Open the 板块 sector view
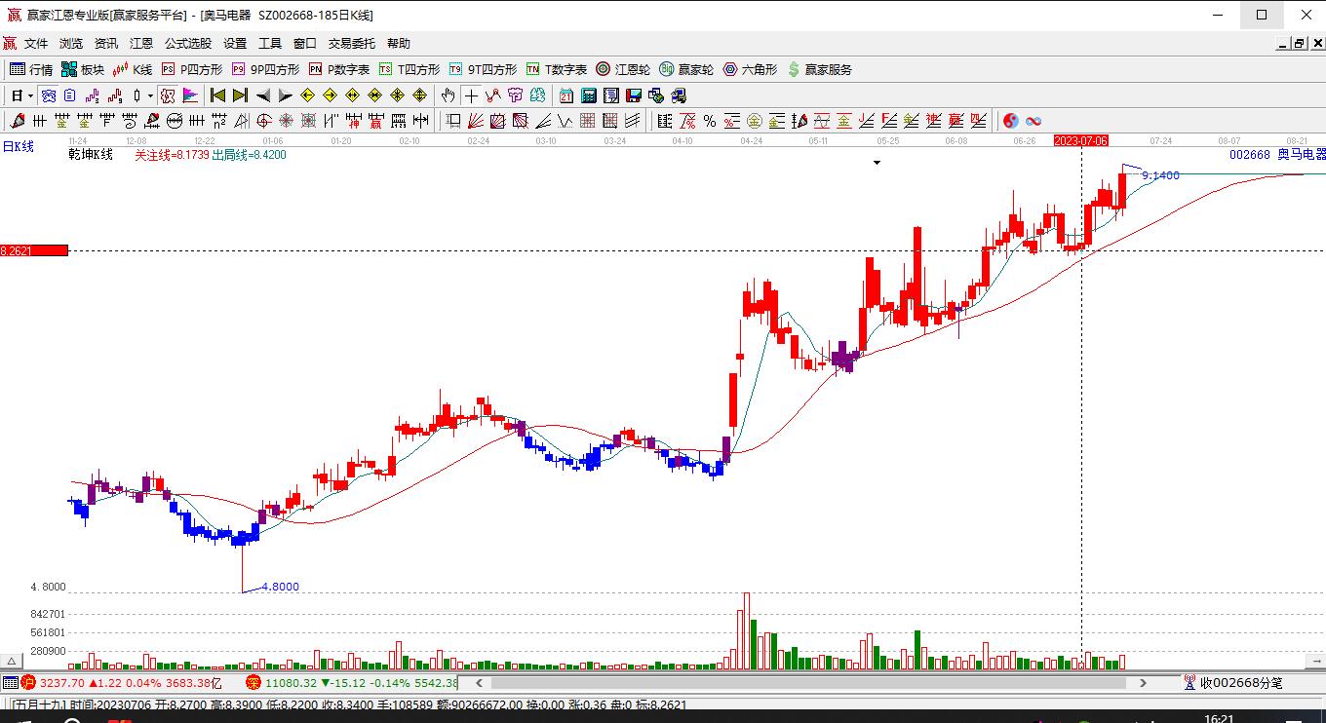 click(x=83, y=69)
